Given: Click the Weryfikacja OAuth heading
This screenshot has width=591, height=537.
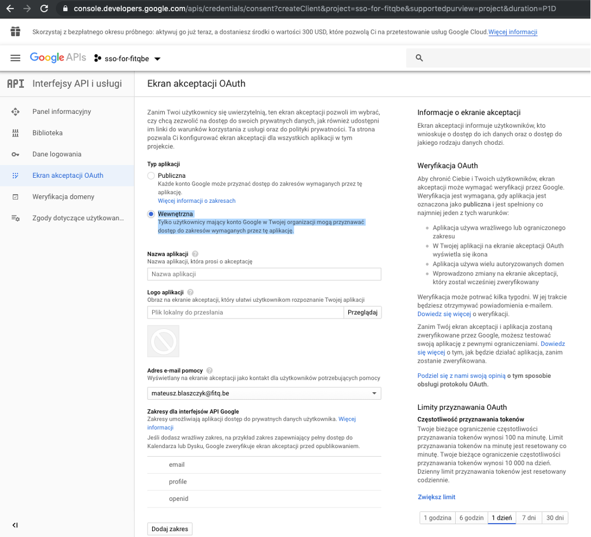Looking at the screenshot, I should (x=448, y=166).
